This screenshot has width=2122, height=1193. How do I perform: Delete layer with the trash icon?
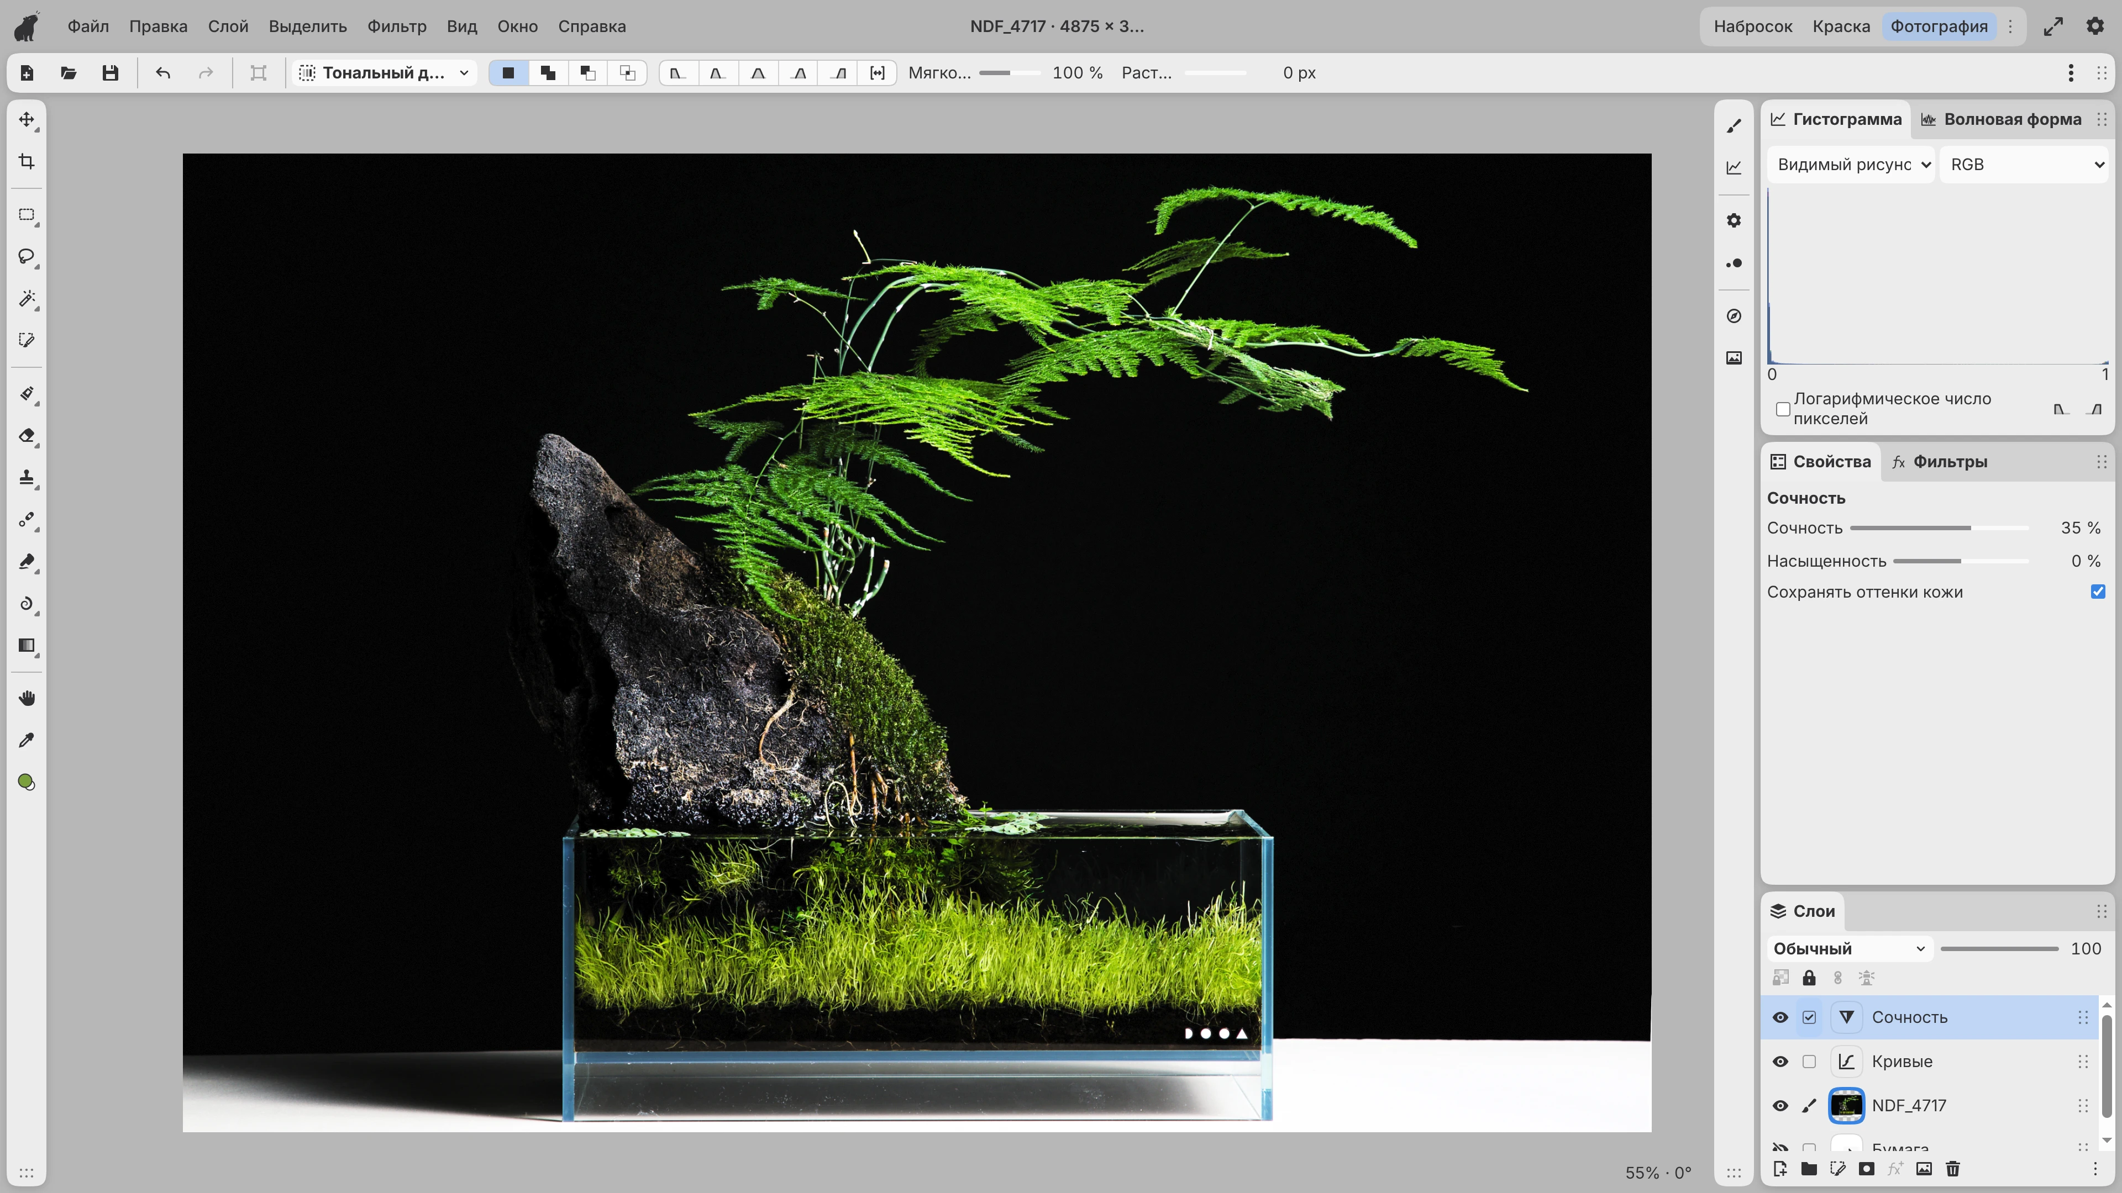pos(1952,1168)
